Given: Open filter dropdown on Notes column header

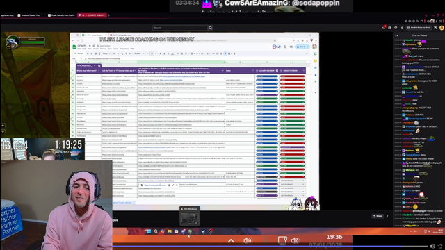Looking at the screenshot, I should point(252,71).
